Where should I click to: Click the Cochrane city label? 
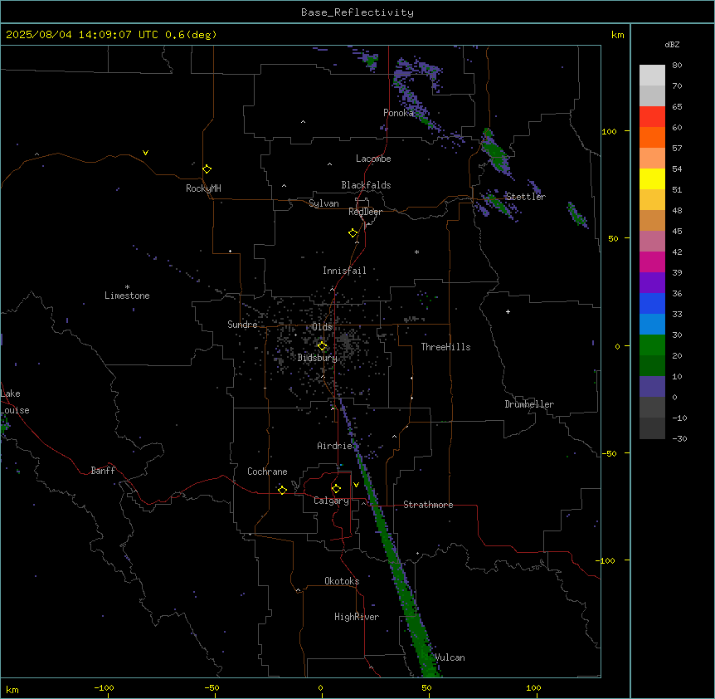coord(267,472)
